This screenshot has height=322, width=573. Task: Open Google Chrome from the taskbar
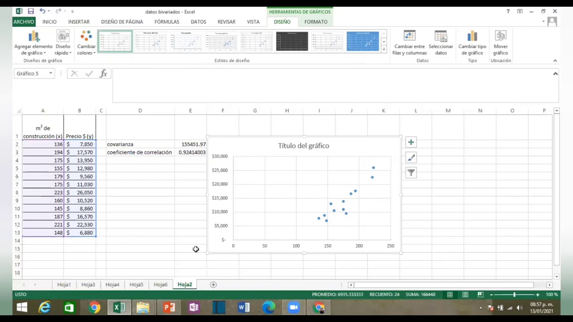click(x=94, y=308)
